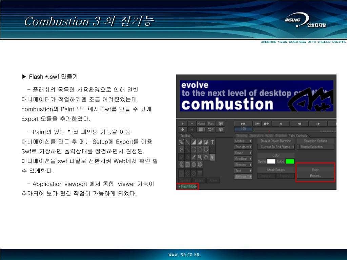Click the upper viewport layout icon

point(221,124)
